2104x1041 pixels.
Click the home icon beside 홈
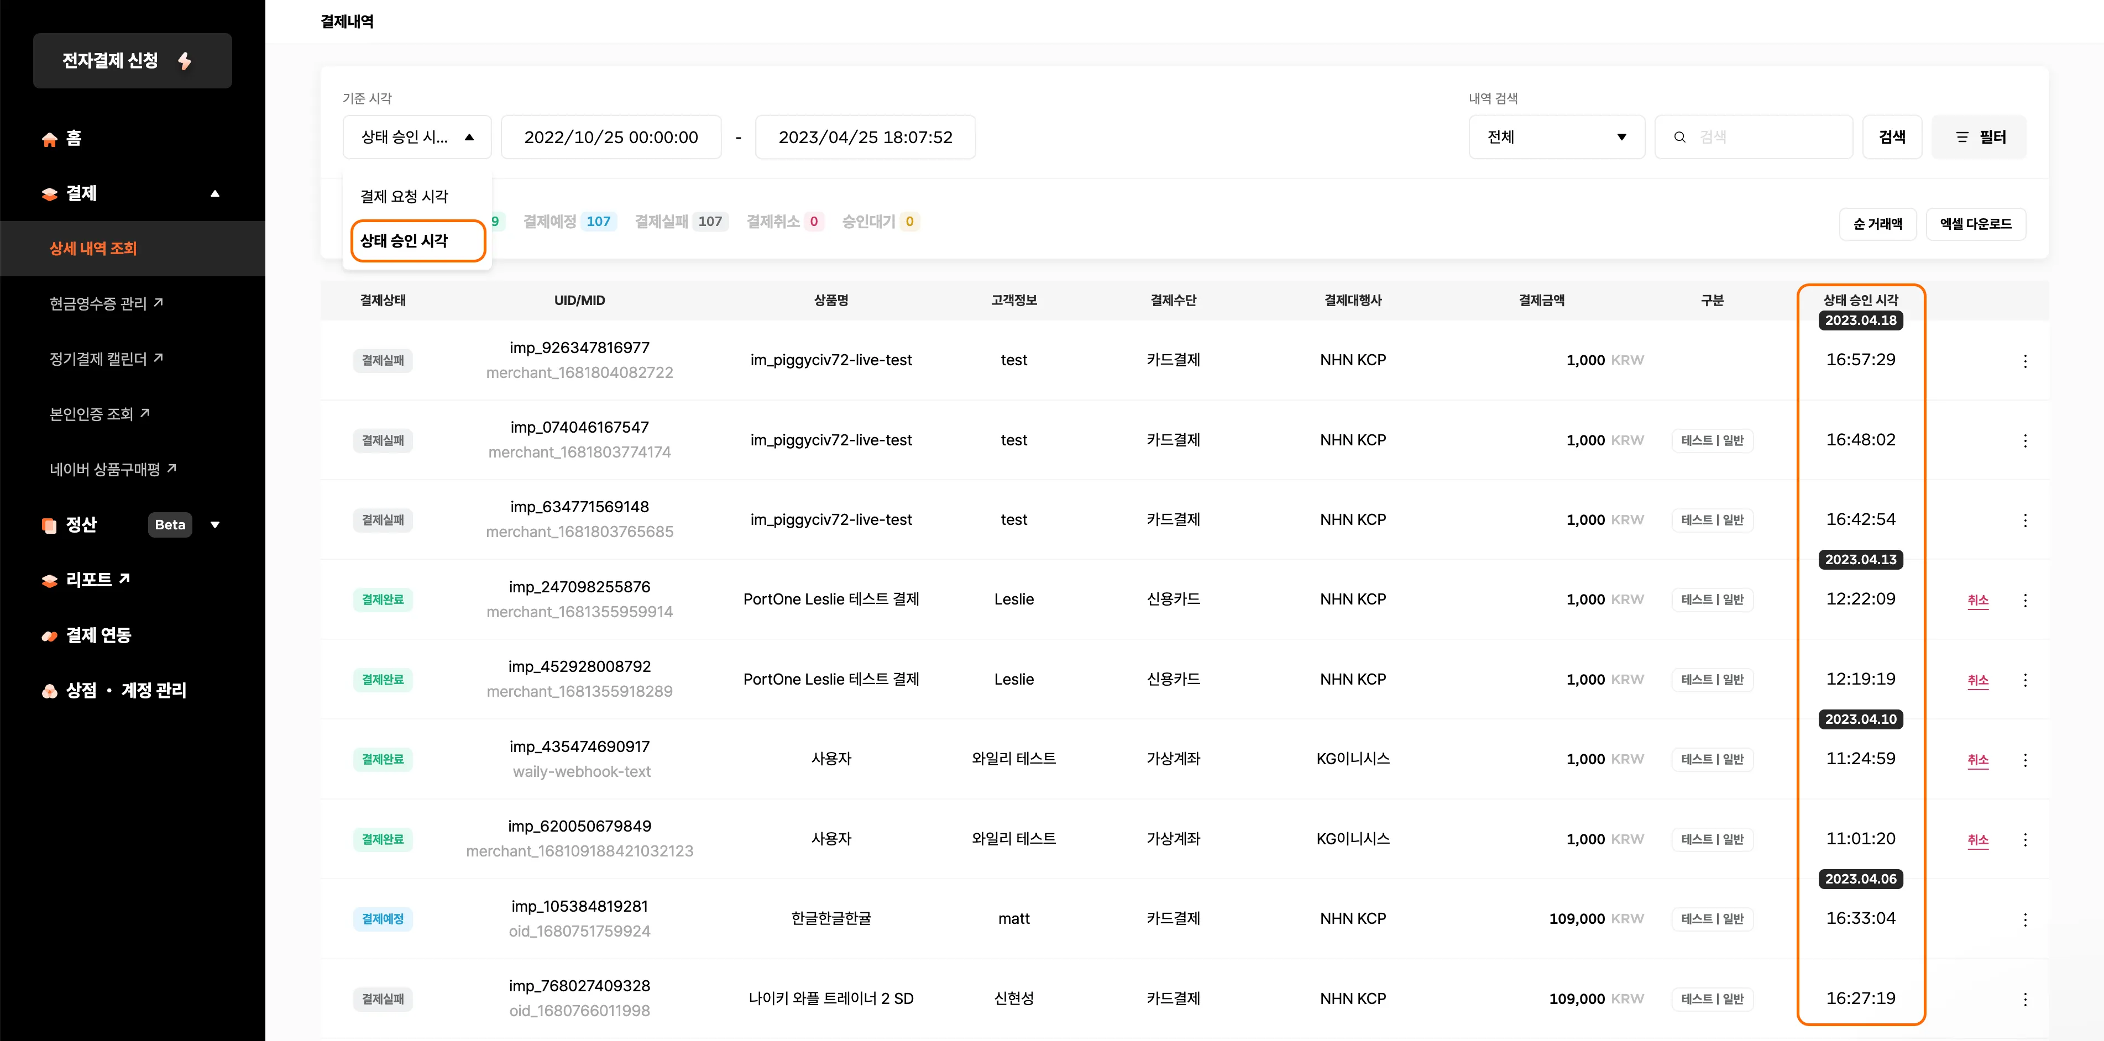pos(50,139)
